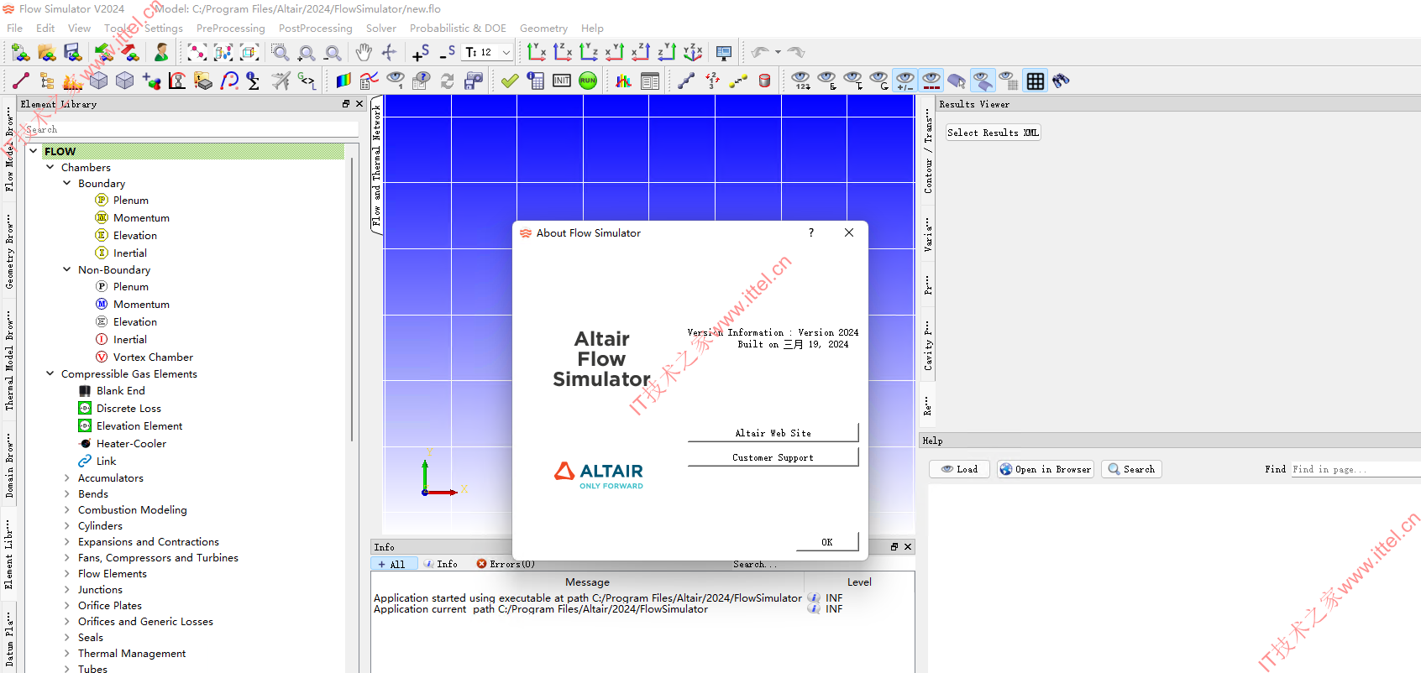Expand the Accumulators tree node
This screenshot has width=1421, height=673.
(x=67, y=477)
